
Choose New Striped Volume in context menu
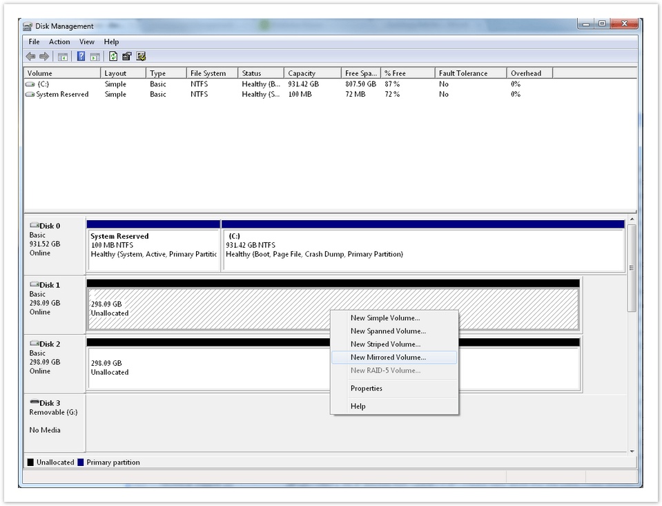pyautogui.click(x=385, y=344)
